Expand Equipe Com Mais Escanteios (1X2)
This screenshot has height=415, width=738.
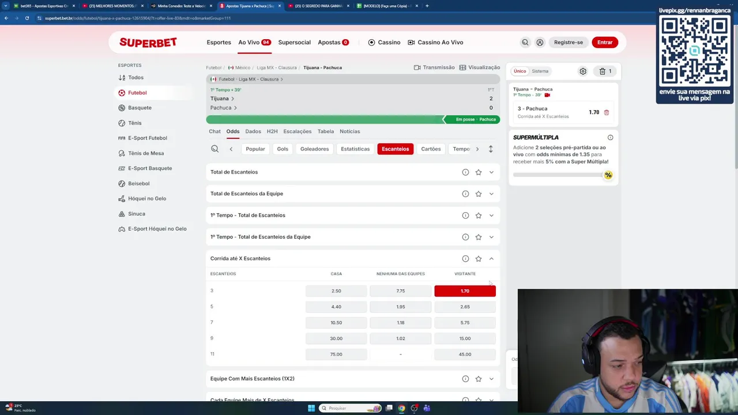click(491, 379)
